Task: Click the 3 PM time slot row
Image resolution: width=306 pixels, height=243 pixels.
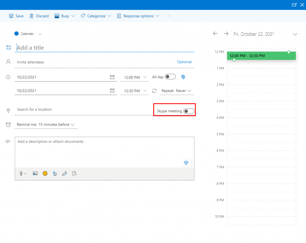Action: click(x=261, y=109)
